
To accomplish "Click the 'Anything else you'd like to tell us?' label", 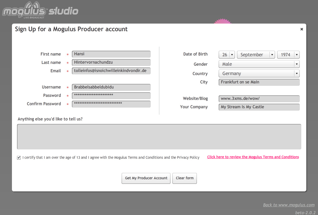I will pyautogui.click(x=50, y=119).
